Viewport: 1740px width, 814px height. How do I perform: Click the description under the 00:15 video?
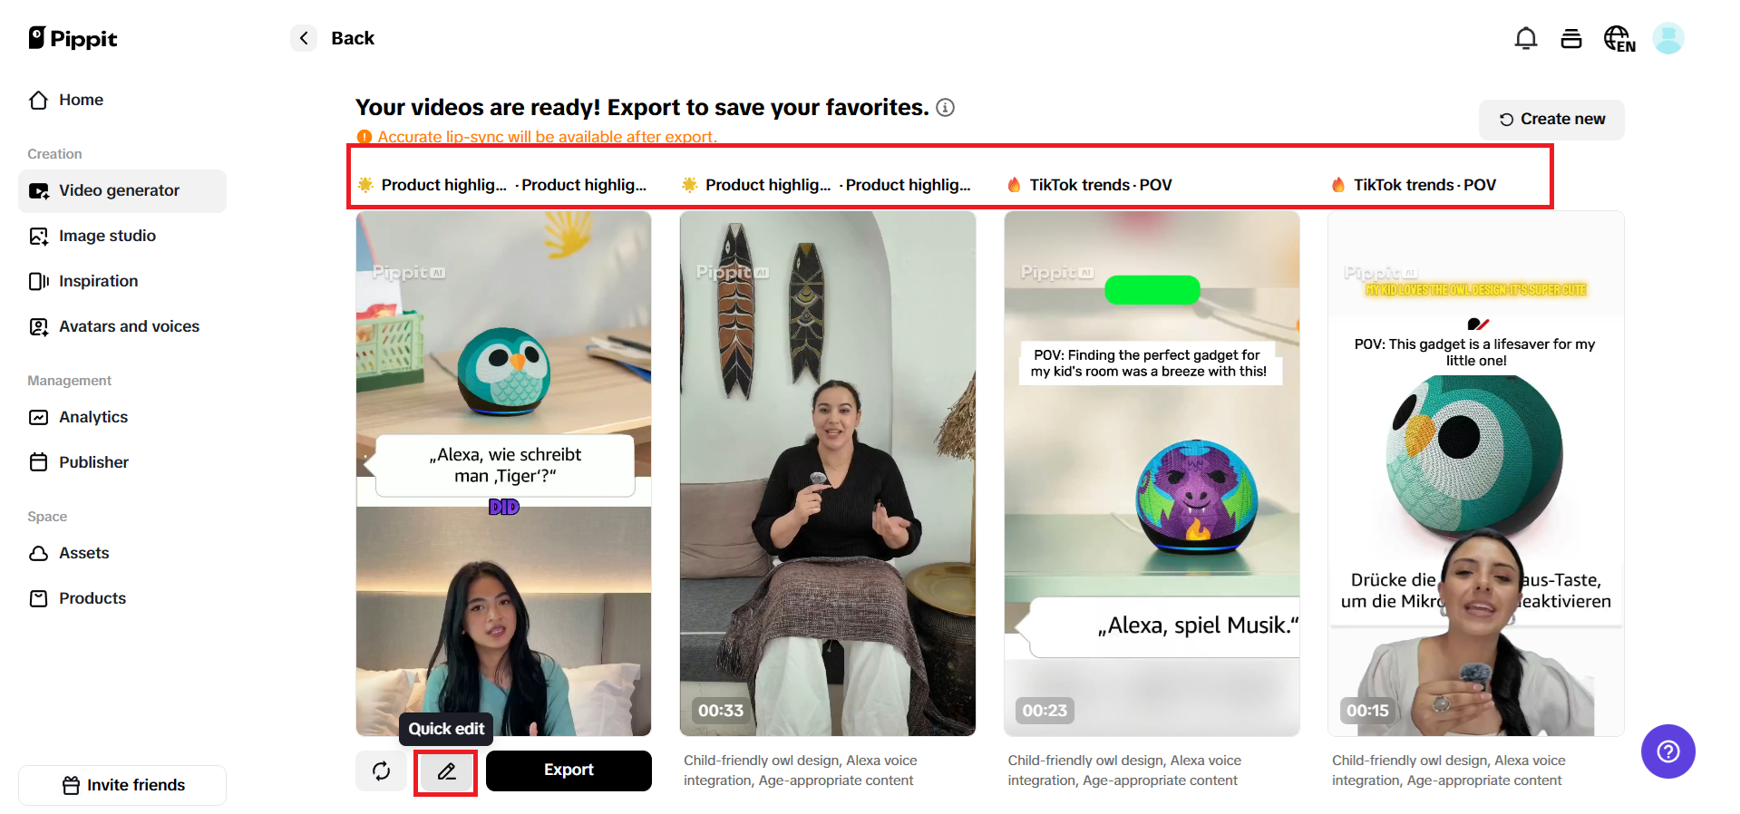[x=1449, y=770]
